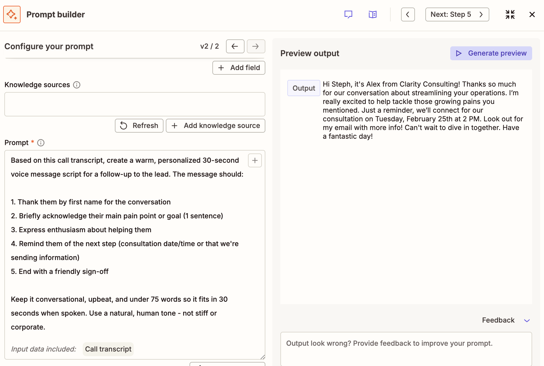Click Add knowledge source
Image resolution: width=544 pixels, height=366 pixels.
tap(215, 125)
